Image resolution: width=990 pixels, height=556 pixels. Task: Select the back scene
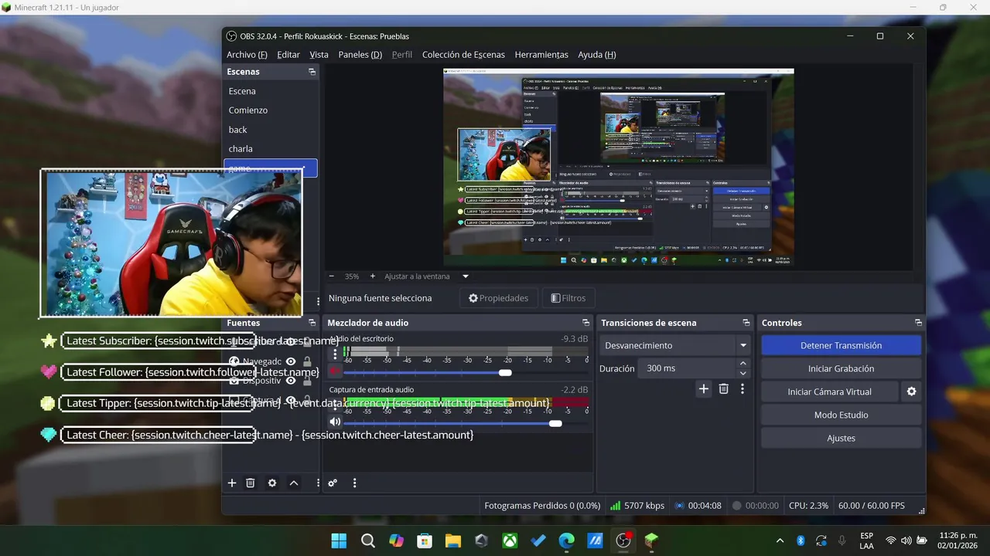271,130
